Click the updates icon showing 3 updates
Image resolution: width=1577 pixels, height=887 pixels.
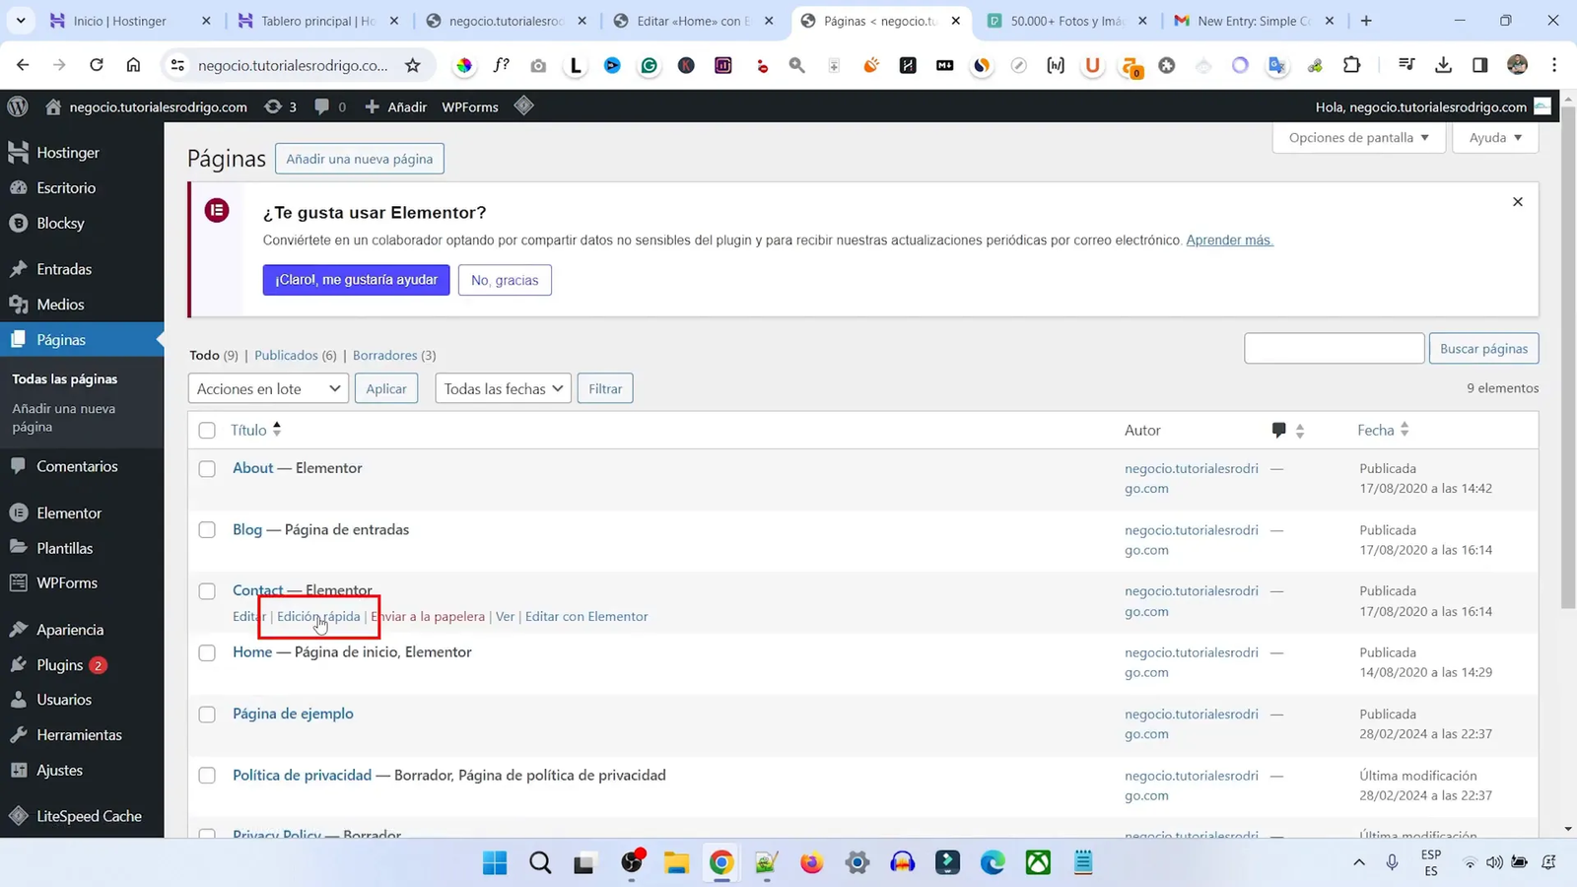tap(280, 106)
